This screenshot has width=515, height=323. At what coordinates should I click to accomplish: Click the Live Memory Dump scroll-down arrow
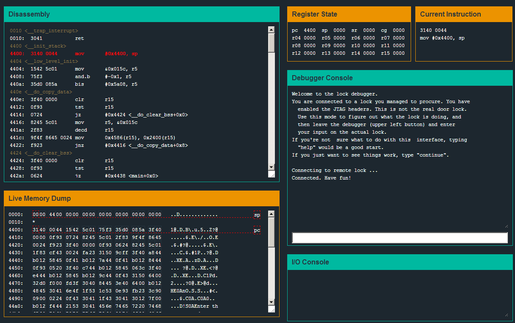tap(271, 302)
